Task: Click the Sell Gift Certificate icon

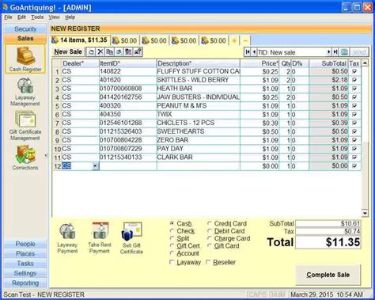Action: point(131,238)
